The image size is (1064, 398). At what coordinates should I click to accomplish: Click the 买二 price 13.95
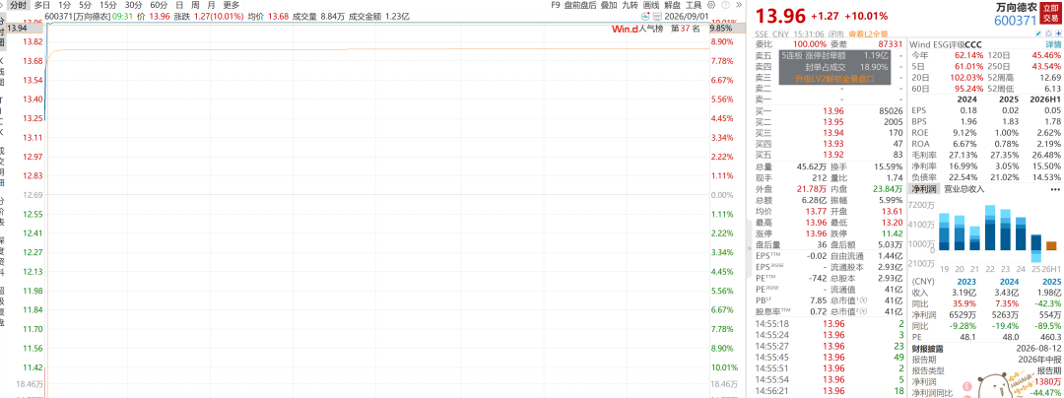(833, 121)
